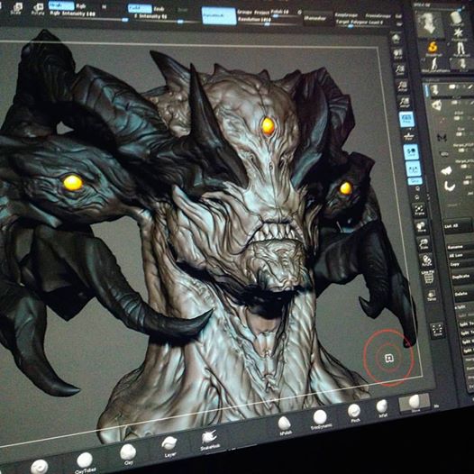
Task: Toggle PolyF line fill display
Action: [x=429, y=278]
